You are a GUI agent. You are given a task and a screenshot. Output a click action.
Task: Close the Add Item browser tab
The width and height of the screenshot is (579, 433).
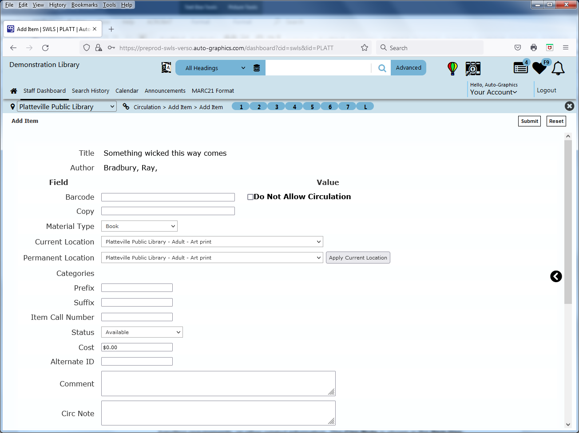tap(95, 29)
